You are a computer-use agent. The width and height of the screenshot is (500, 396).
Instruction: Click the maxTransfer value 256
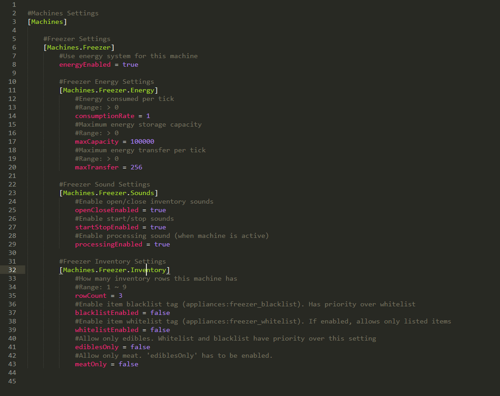[x=136, y=167]
